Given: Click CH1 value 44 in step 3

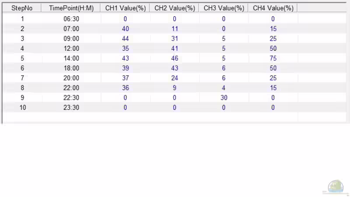Looking at the screenshot, I should point(125,39).
